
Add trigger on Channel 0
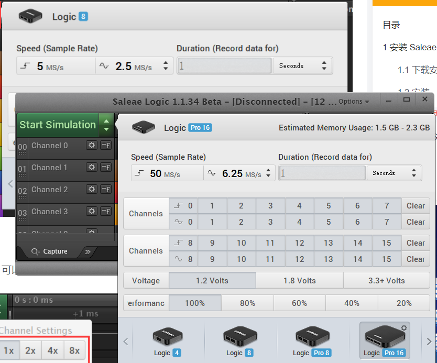[106, 145]
